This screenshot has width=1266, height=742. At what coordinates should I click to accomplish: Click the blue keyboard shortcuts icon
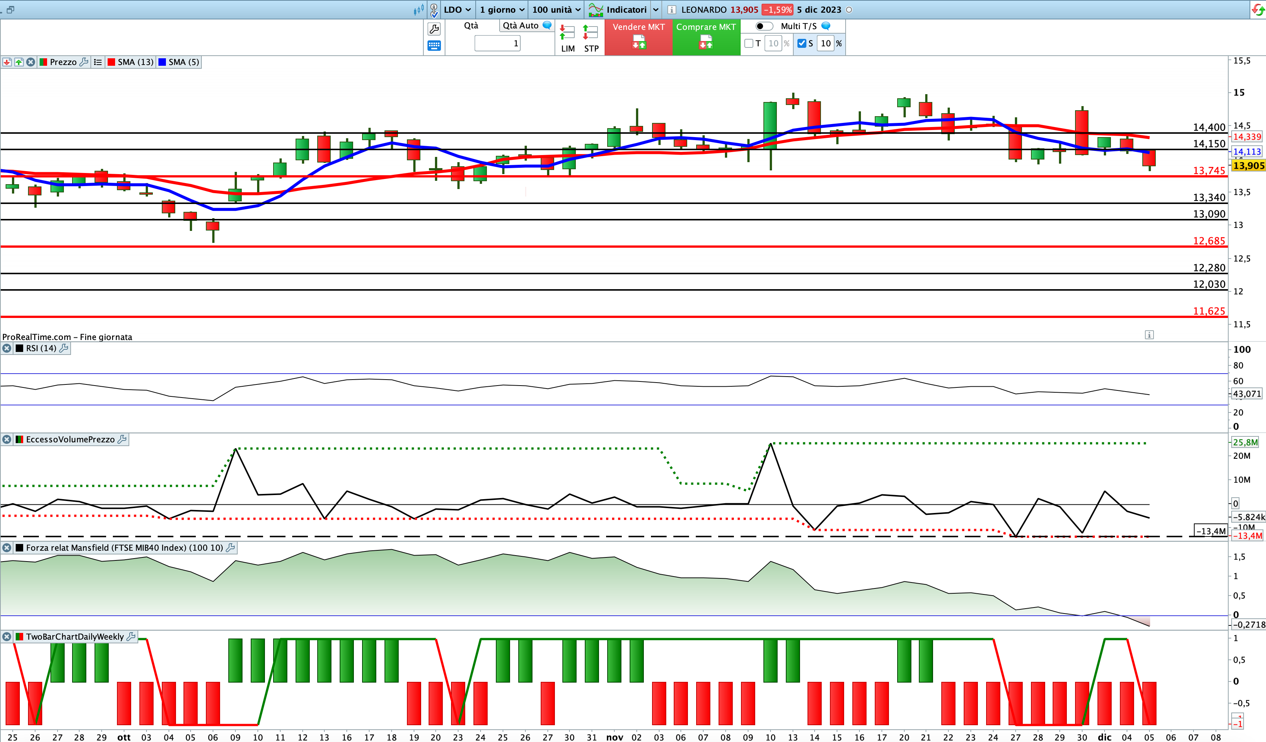(434, 46)
